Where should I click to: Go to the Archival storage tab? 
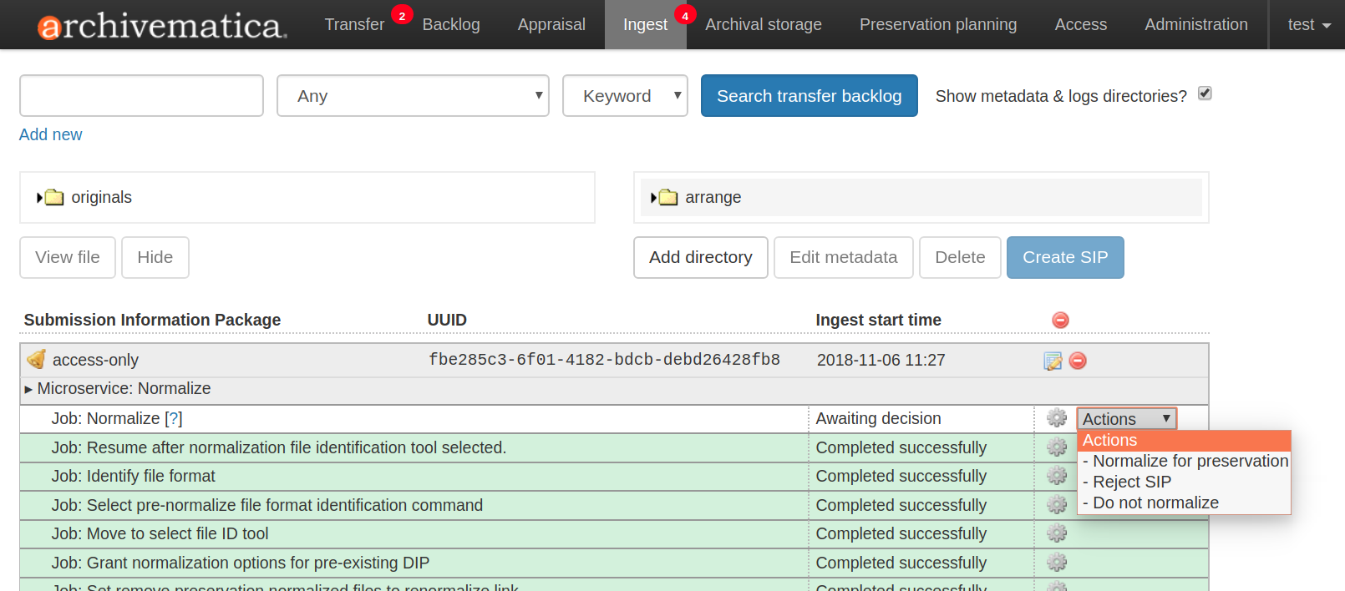763,25
